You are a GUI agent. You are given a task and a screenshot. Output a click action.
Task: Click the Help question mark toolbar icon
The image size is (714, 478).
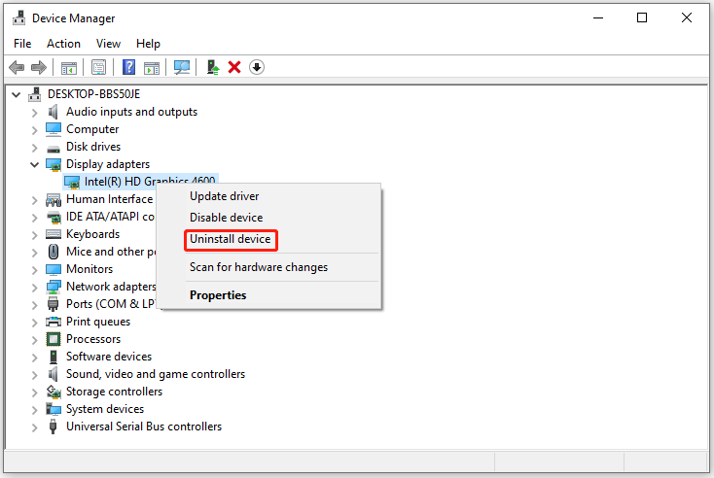(127, 67)
